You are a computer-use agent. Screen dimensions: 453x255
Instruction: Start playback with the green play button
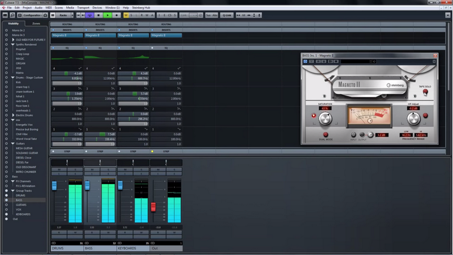point(108,15)
